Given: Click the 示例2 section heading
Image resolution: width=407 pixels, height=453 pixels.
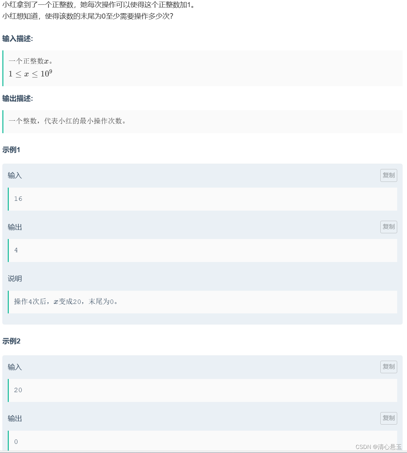Looking at the screenshot, I should click(11, 341).
